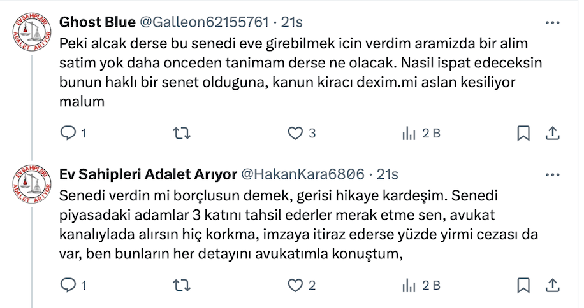584x308 pixels.
Task: Share Ev Sahipleri Adalet Arıyor's tweet
Action: [553, 285]
